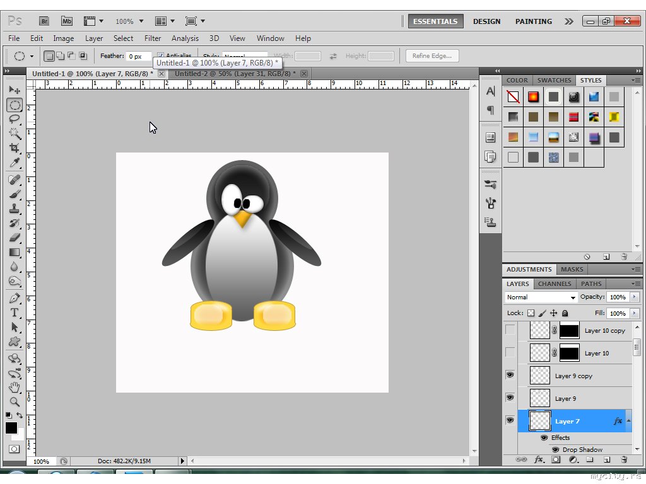Add a layer mask from the Layers panel

click(x=556, y=460)
